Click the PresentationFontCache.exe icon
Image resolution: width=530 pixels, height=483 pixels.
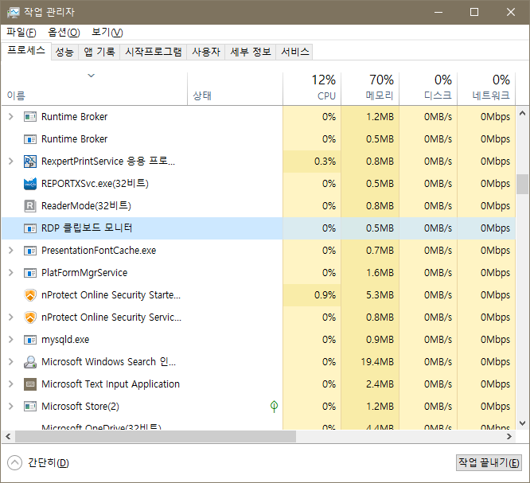[x=30, y=251]
